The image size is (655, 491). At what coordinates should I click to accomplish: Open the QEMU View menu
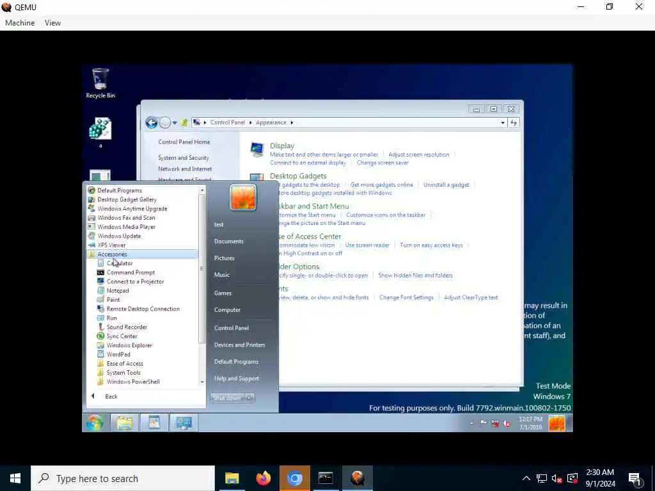[52, 23]
